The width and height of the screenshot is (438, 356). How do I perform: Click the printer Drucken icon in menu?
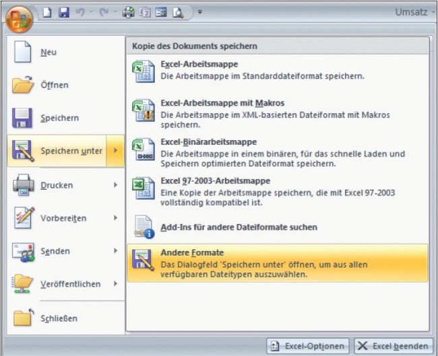pyautogui.click(x=24, y=184)
